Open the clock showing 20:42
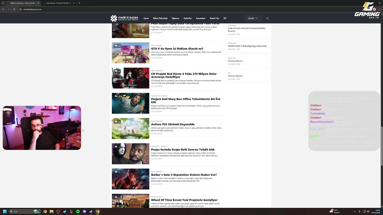The width and height of the screenshot is (383, 215). click(376, 211)
